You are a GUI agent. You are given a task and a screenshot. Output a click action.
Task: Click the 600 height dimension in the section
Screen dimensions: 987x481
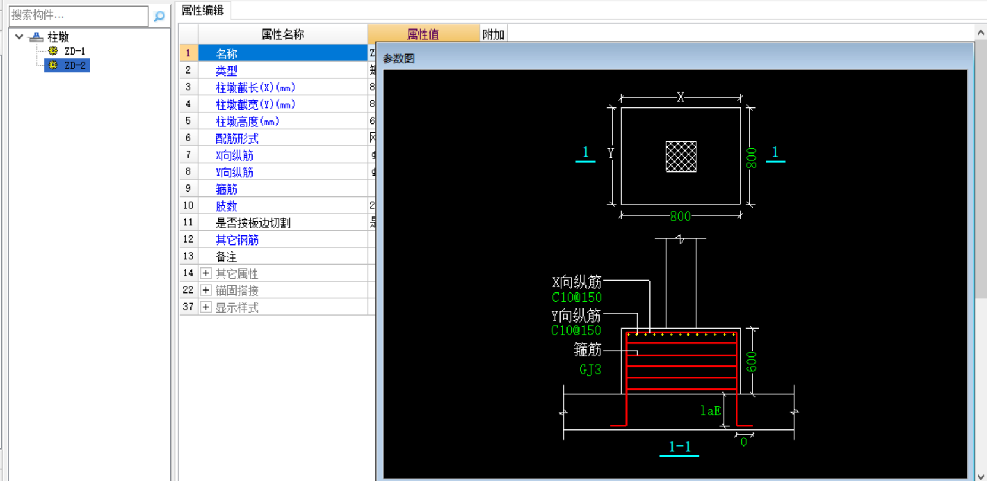point(752,362)
